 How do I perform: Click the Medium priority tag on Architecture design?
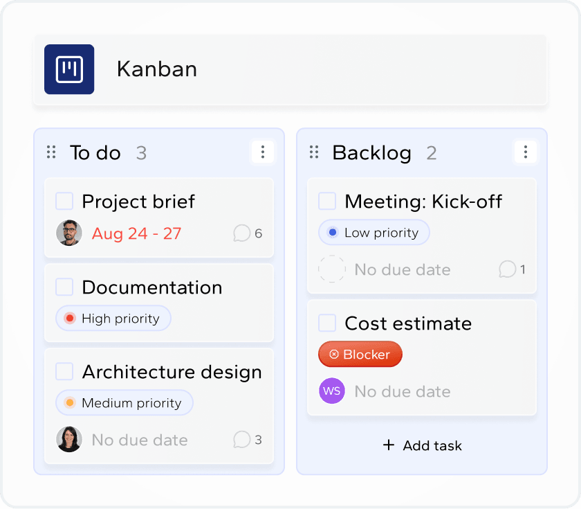pyautogui.click(x=124, y=403)
